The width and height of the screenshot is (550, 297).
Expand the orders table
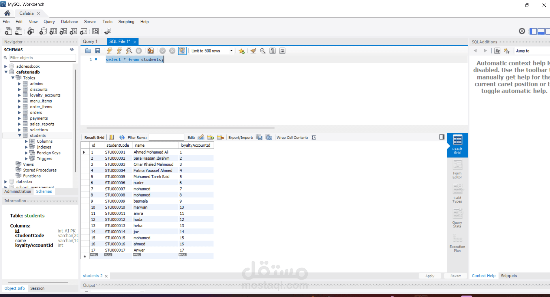19,112
